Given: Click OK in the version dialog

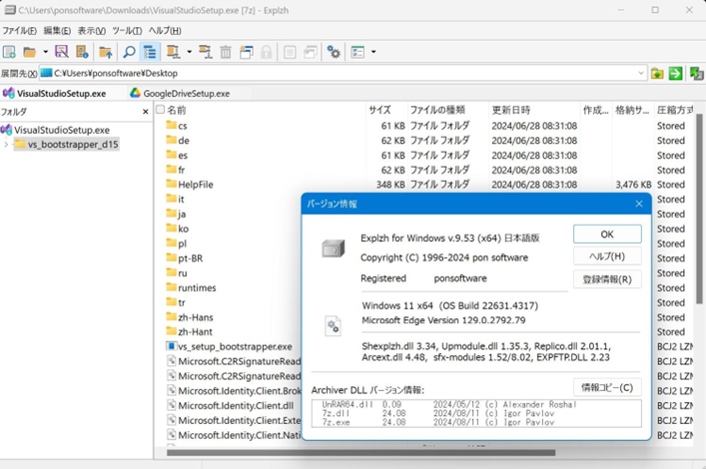Looking at the screenshot, I should click(x=607, y=234).
